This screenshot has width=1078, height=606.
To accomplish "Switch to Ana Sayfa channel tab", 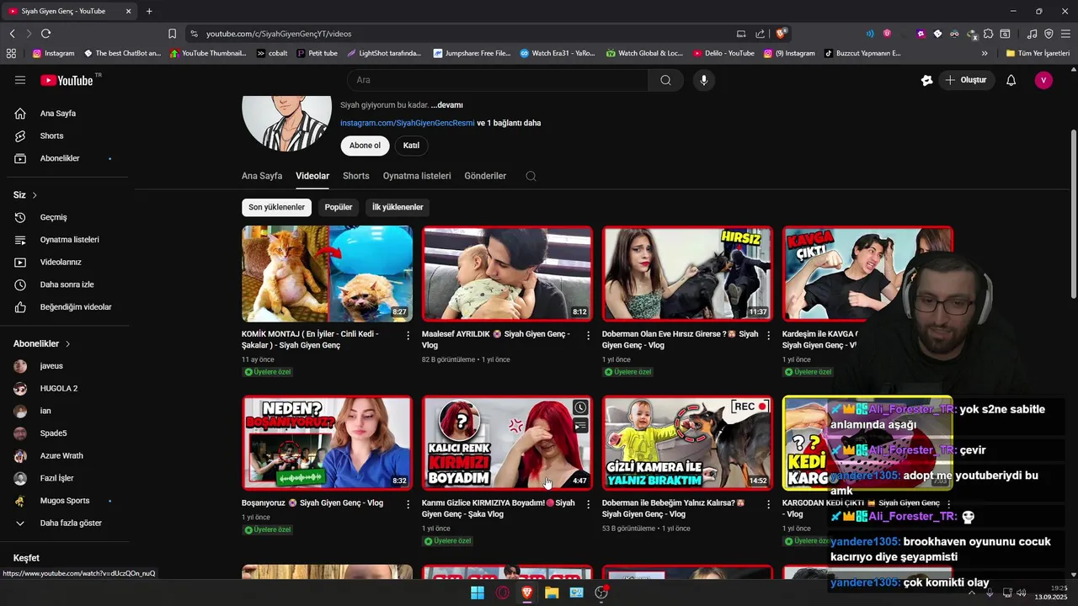I will coord(262,176).
